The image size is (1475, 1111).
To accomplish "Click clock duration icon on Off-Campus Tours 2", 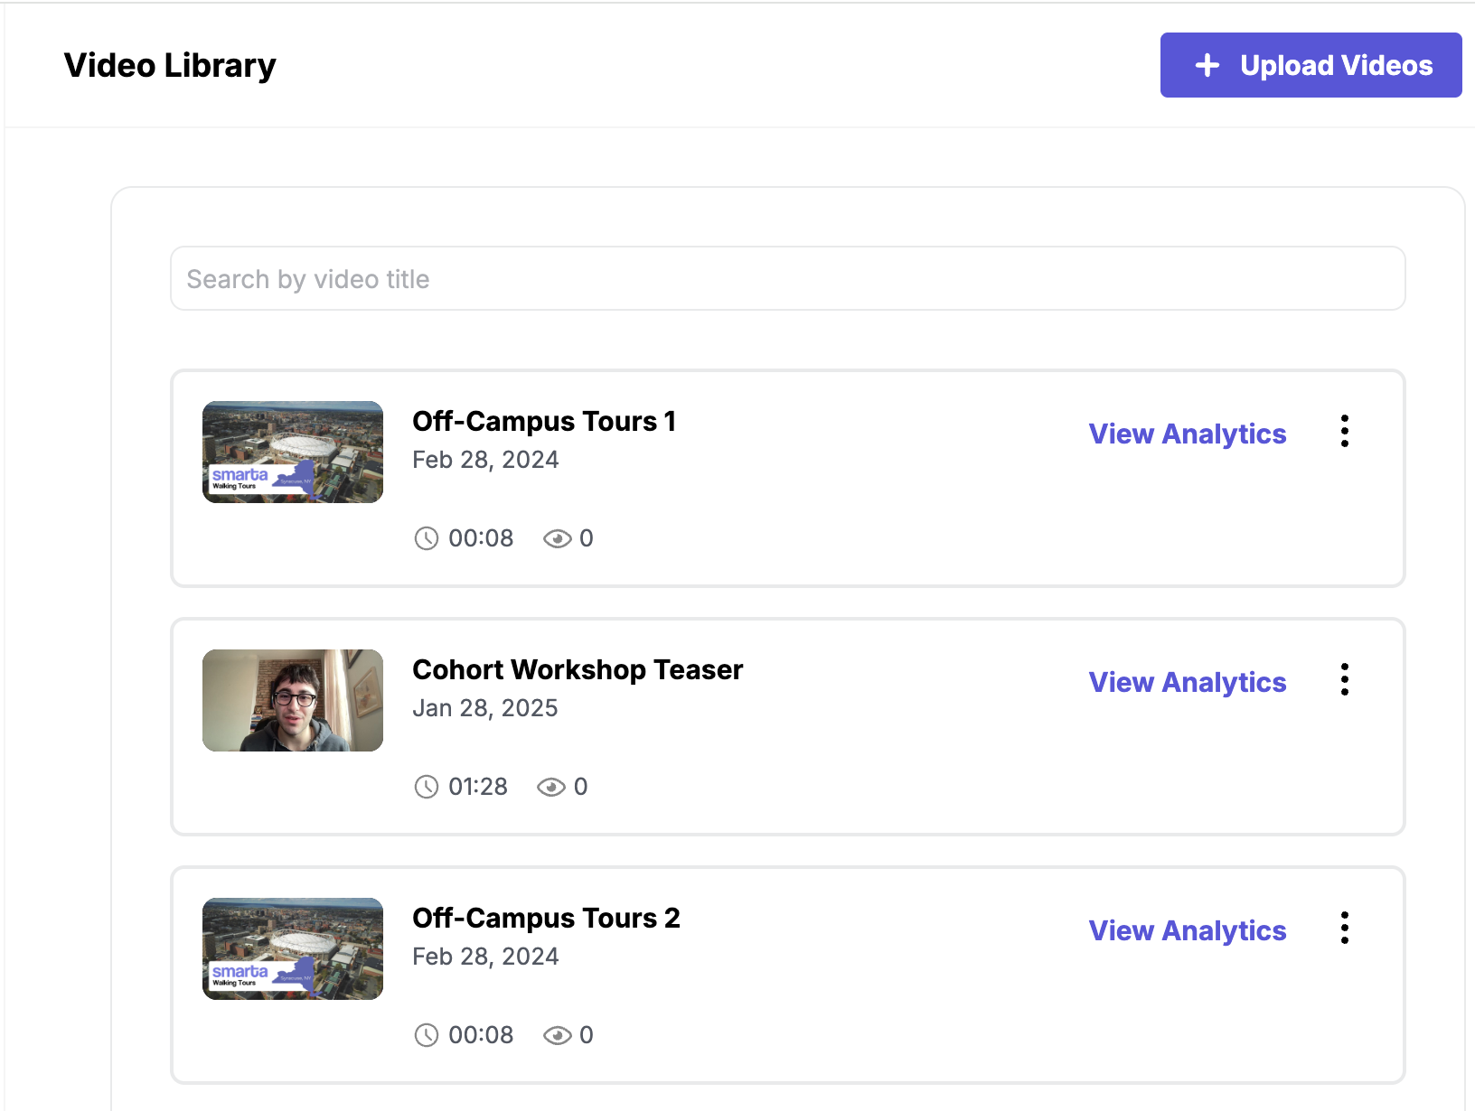I will pyautogui.click(x=426, y=1036).
